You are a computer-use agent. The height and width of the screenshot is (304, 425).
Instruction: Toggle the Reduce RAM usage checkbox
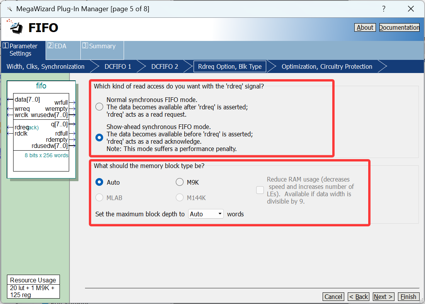pyautogui.click(x=260, y=190)
